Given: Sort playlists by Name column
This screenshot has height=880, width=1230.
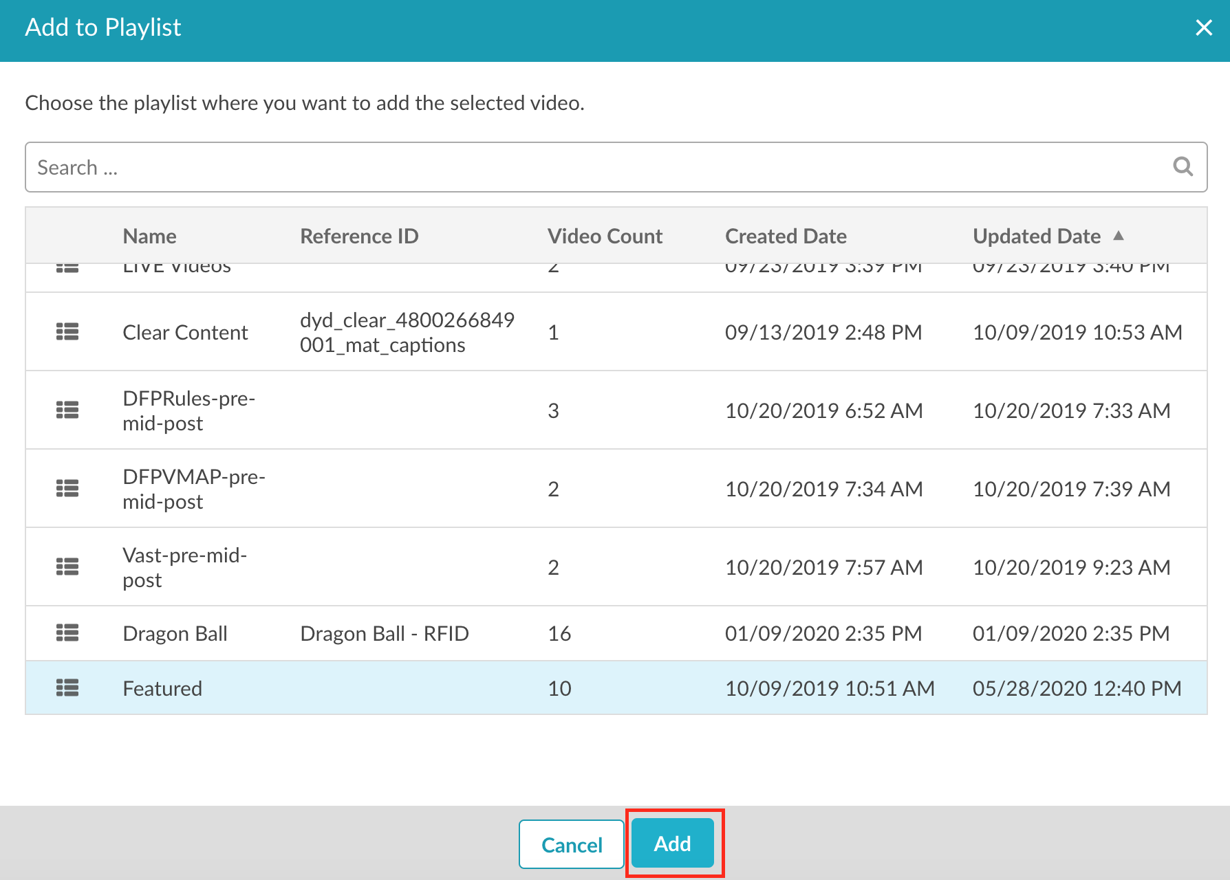Looking at the screenshot, I should tap(149, 236).
